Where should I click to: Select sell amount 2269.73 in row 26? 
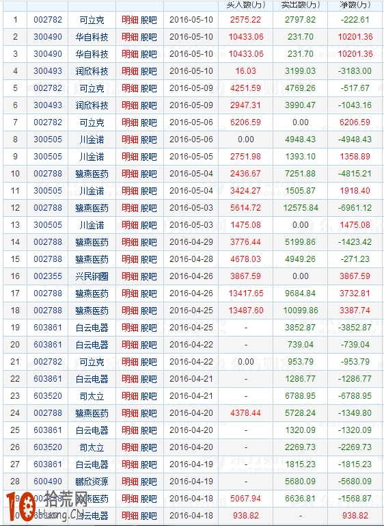coord(300,447)
